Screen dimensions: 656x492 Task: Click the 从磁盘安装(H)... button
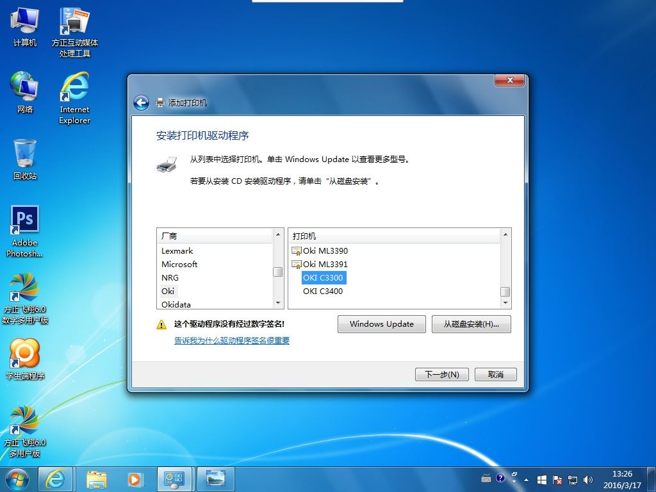(x=471, y=324)
